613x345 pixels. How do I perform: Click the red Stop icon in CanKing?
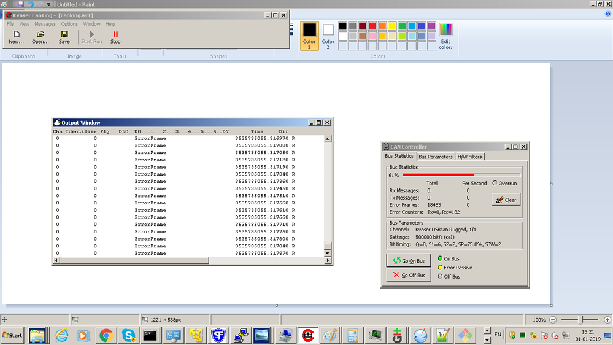click(x=115, y=34)
